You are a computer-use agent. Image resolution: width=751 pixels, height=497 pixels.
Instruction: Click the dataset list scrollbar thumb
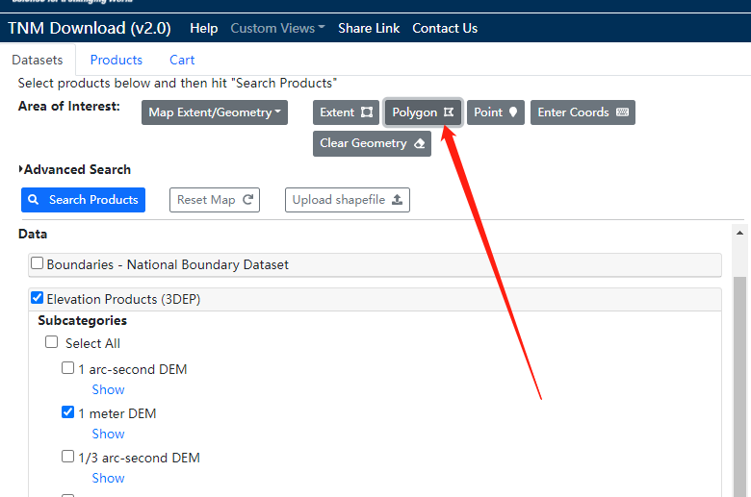pos(740,386)
